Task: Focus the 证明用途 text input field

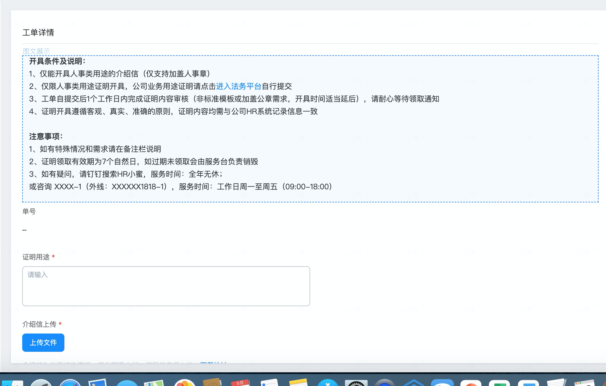Action: pyautogui.click(x=166, y=286)
